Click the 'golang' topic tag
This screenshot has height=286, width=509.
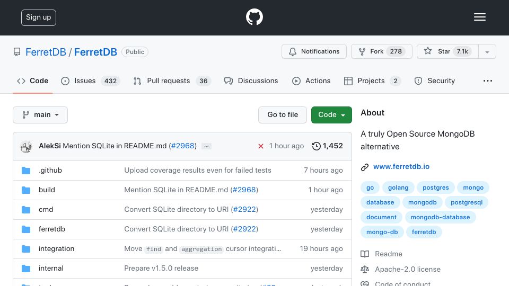pyautogui.click(x=398, y=187)
